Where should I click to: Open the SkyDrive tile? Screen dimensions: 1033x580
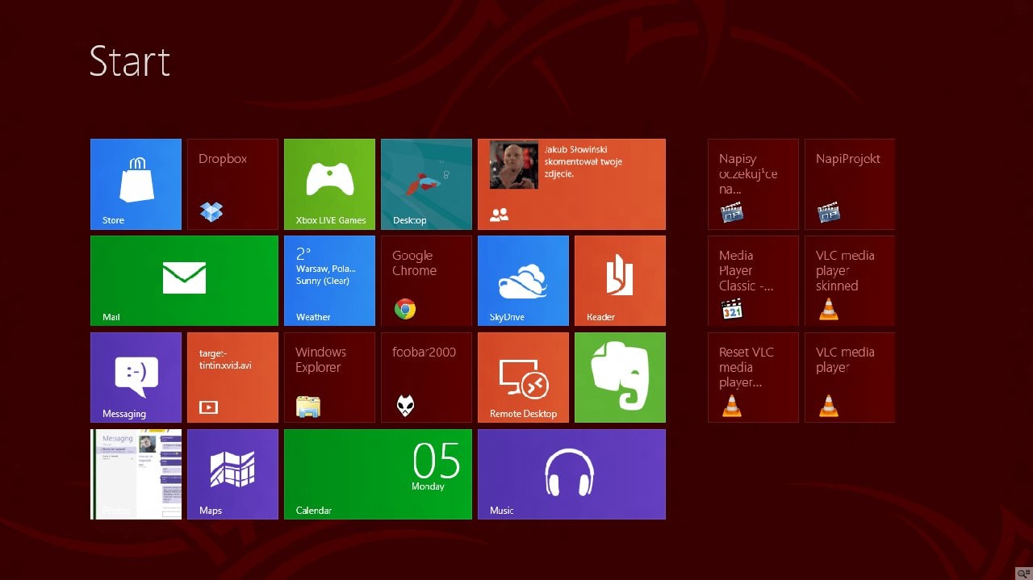tap(523, 281)
